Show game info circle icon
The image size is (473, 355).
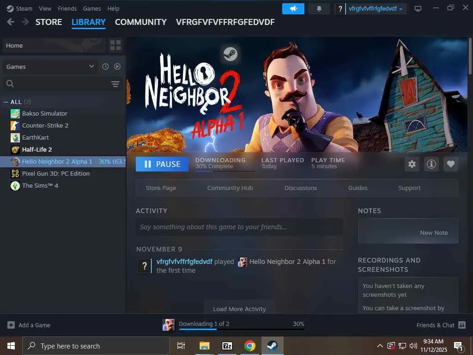431,164
